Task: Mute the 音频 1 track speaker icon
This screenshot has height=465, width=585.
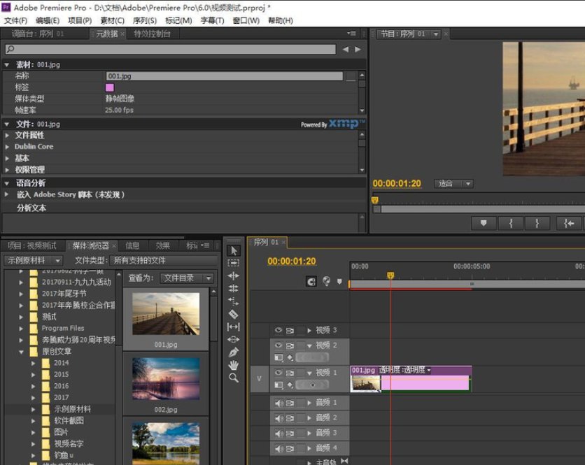Action: tap(279, 403)
